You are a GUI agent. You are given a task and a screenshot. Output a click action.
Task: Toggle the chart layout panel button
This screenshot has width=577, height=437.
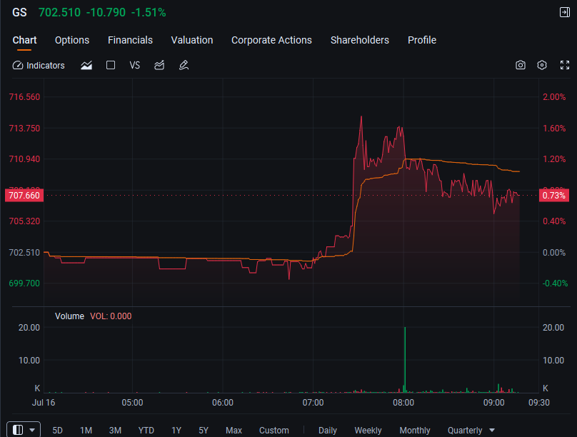(18, 430)
